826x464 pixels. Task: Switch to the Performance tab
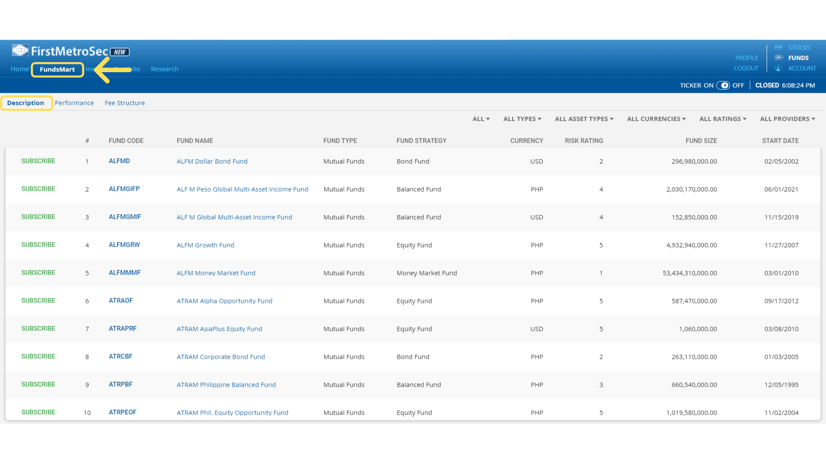pos(74,103)
